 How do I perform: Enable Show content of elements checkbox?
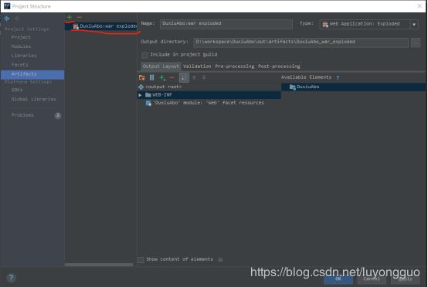141,259
